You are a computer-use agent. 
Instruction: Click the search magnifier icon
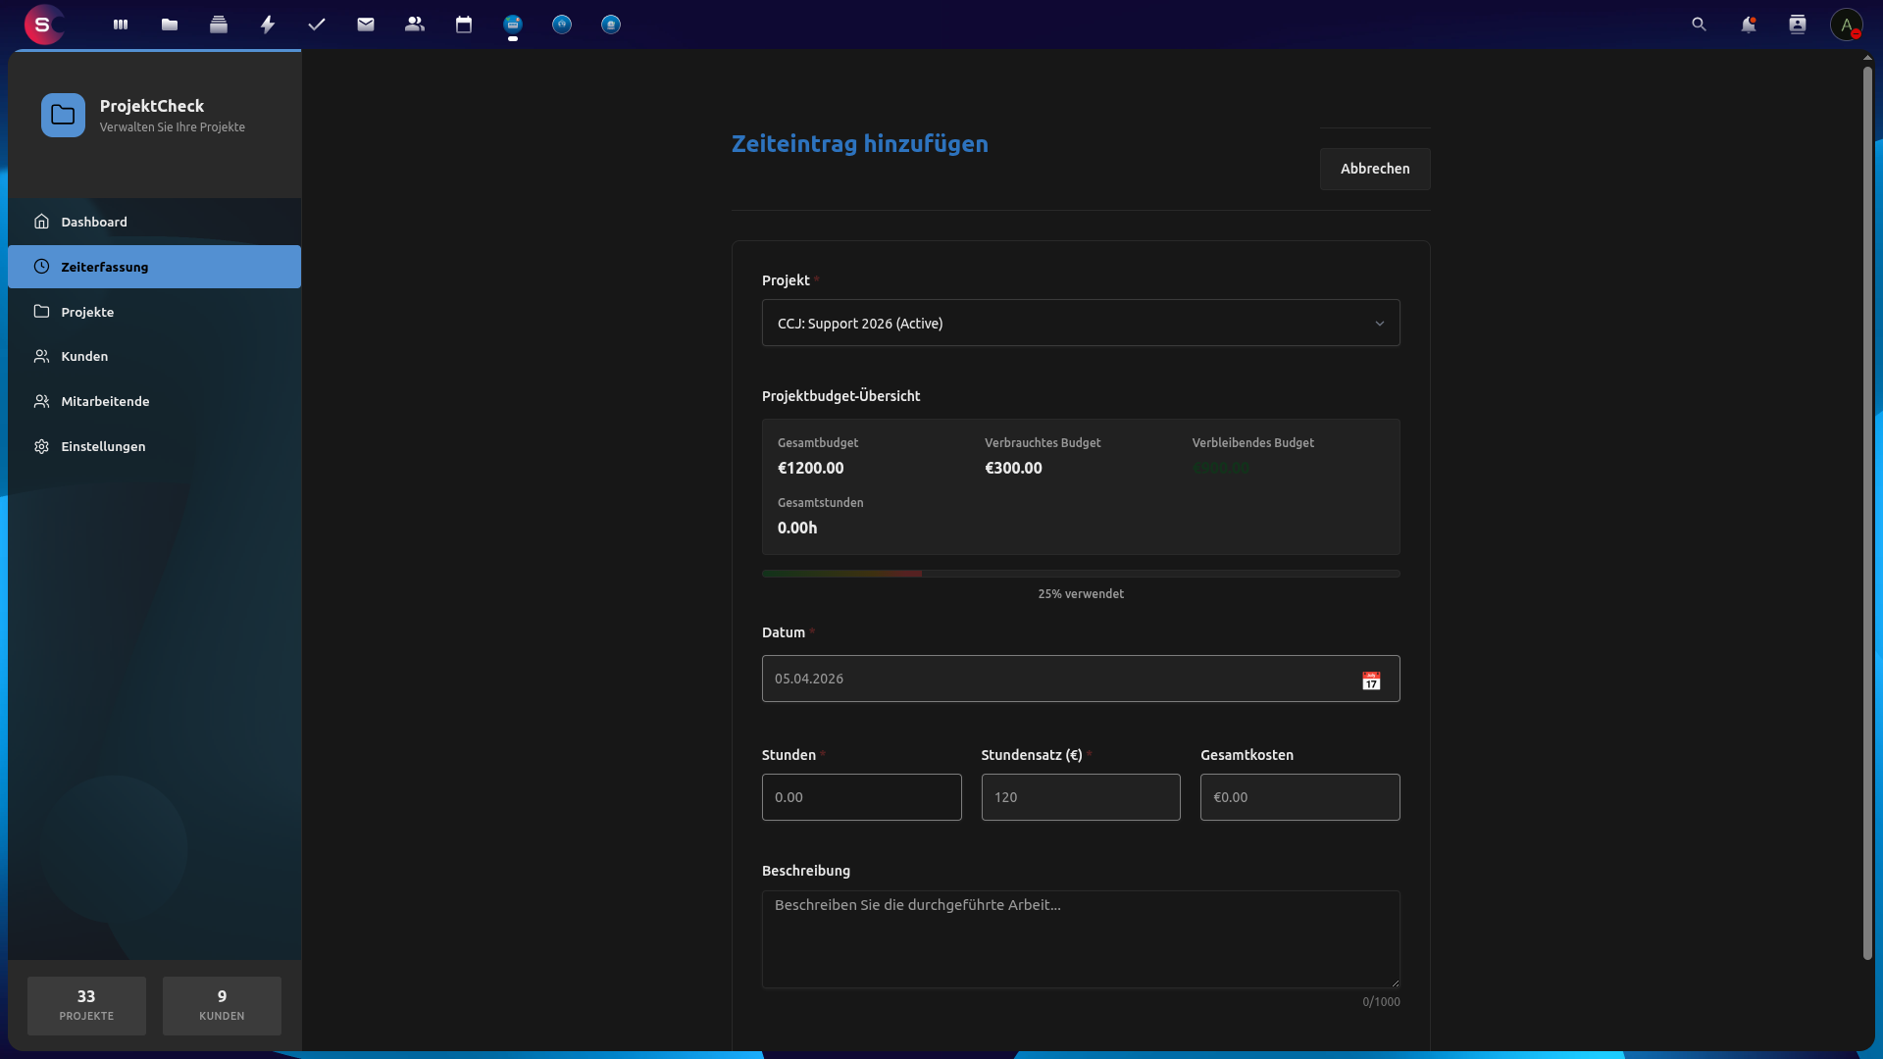(x=1699, y=25)
